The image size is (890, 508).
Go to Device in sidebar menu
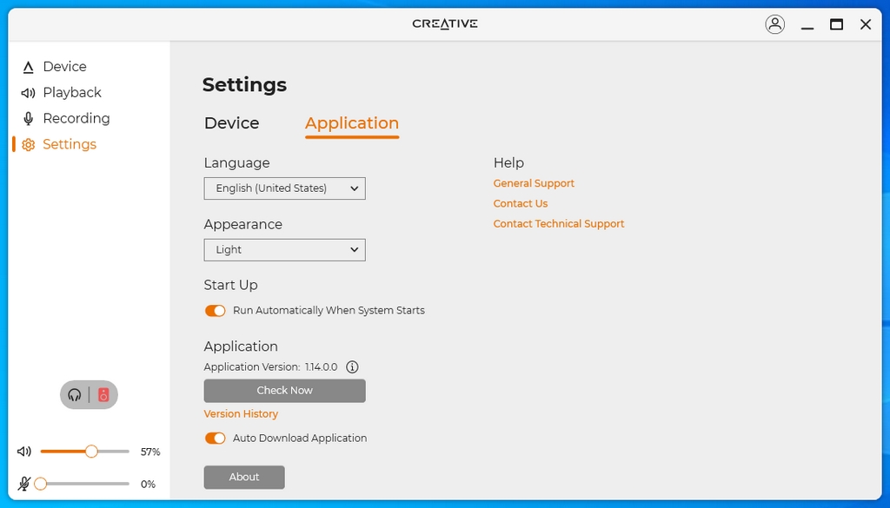(x=64, y=67)
